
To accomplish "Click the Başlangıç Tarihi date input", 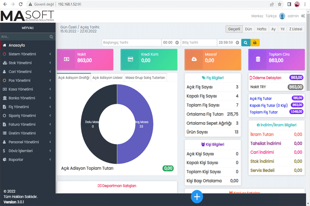I will pos(132,43).
